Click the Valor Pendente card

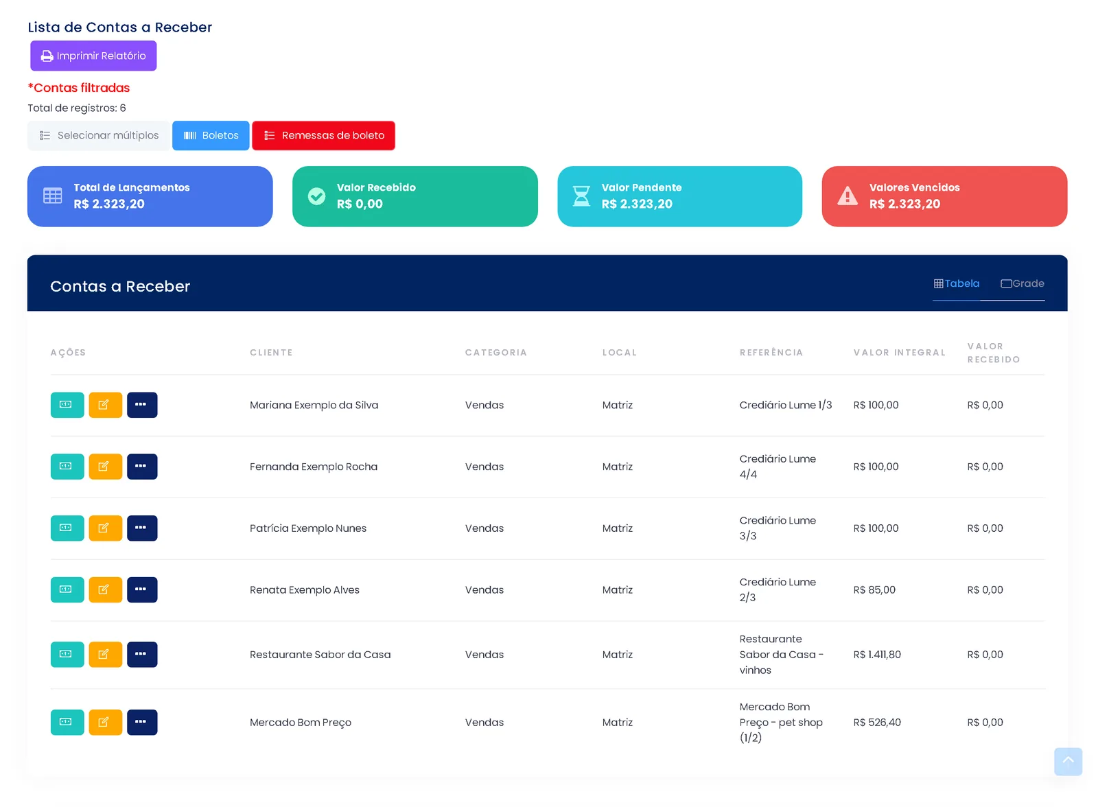coord(680,197)
